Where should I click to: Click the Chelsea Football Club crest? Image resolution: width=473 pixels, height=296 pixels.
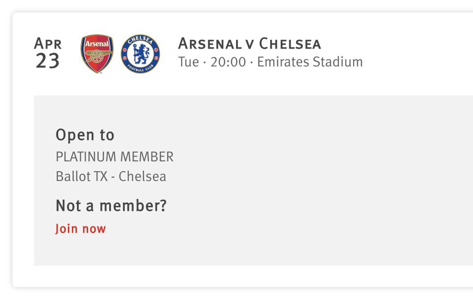(140, 54)
